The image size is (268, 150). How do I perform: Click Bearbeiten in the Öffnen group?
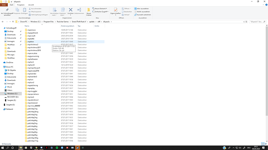pyautogui.click(x=127, y=12)
